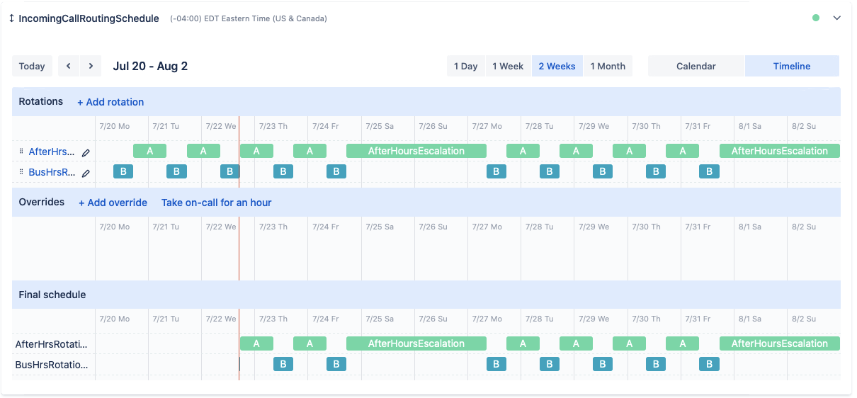Click the 7/23 Th B shift in Final schedule
Screen dimensions: 857x398
(283, 364)
